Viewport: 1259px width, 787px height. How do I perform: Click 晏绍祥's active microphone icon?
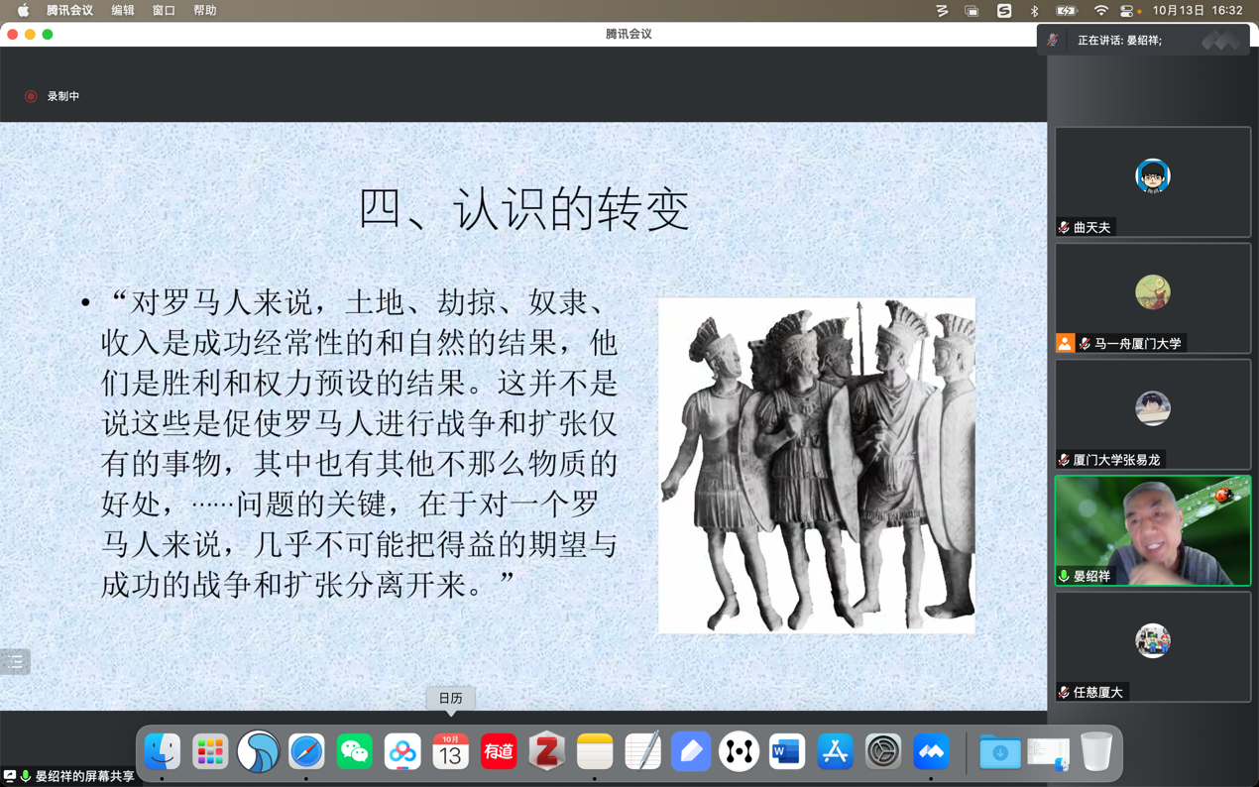click(x=1064, y=576)
